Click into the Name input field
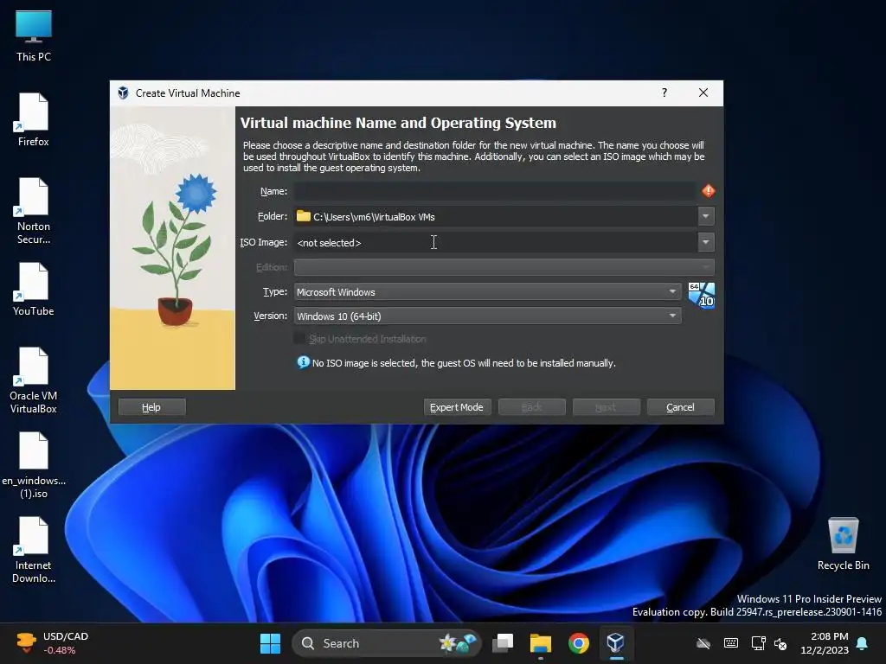This screenshot has width=886, height=664. tap(494, 191)
